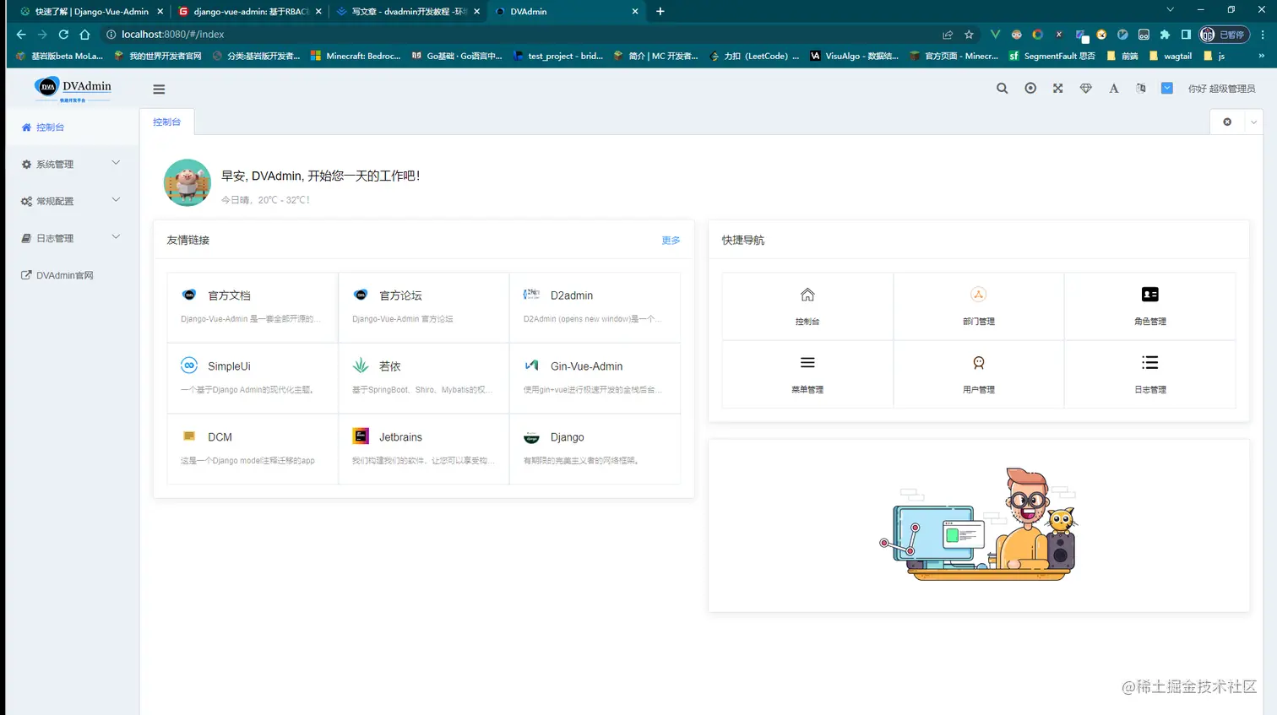This screenshot has width=1277, height=715.
Task: Open the tab search chevron in the title bar
Action: point(1170,10)
